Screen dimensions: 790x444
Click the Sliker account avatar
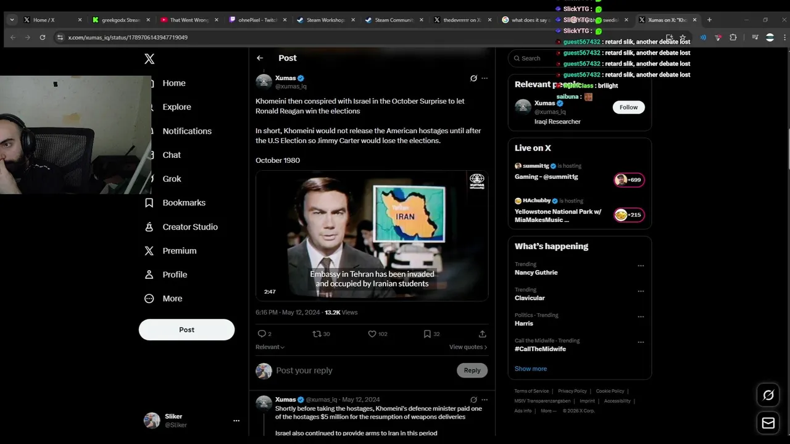(152, 421)
